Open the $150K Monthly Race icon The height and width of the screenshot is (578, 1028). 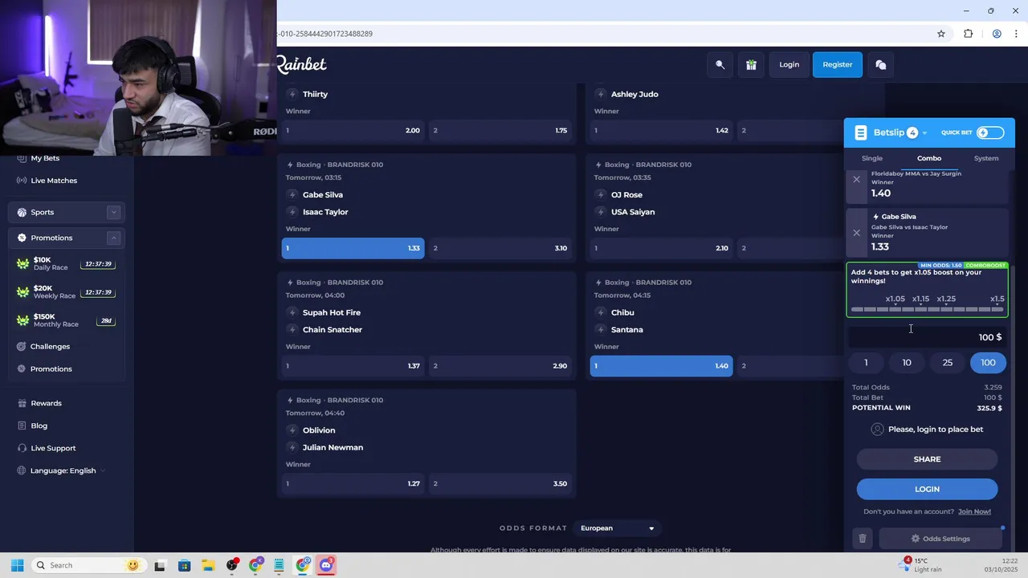22,320
